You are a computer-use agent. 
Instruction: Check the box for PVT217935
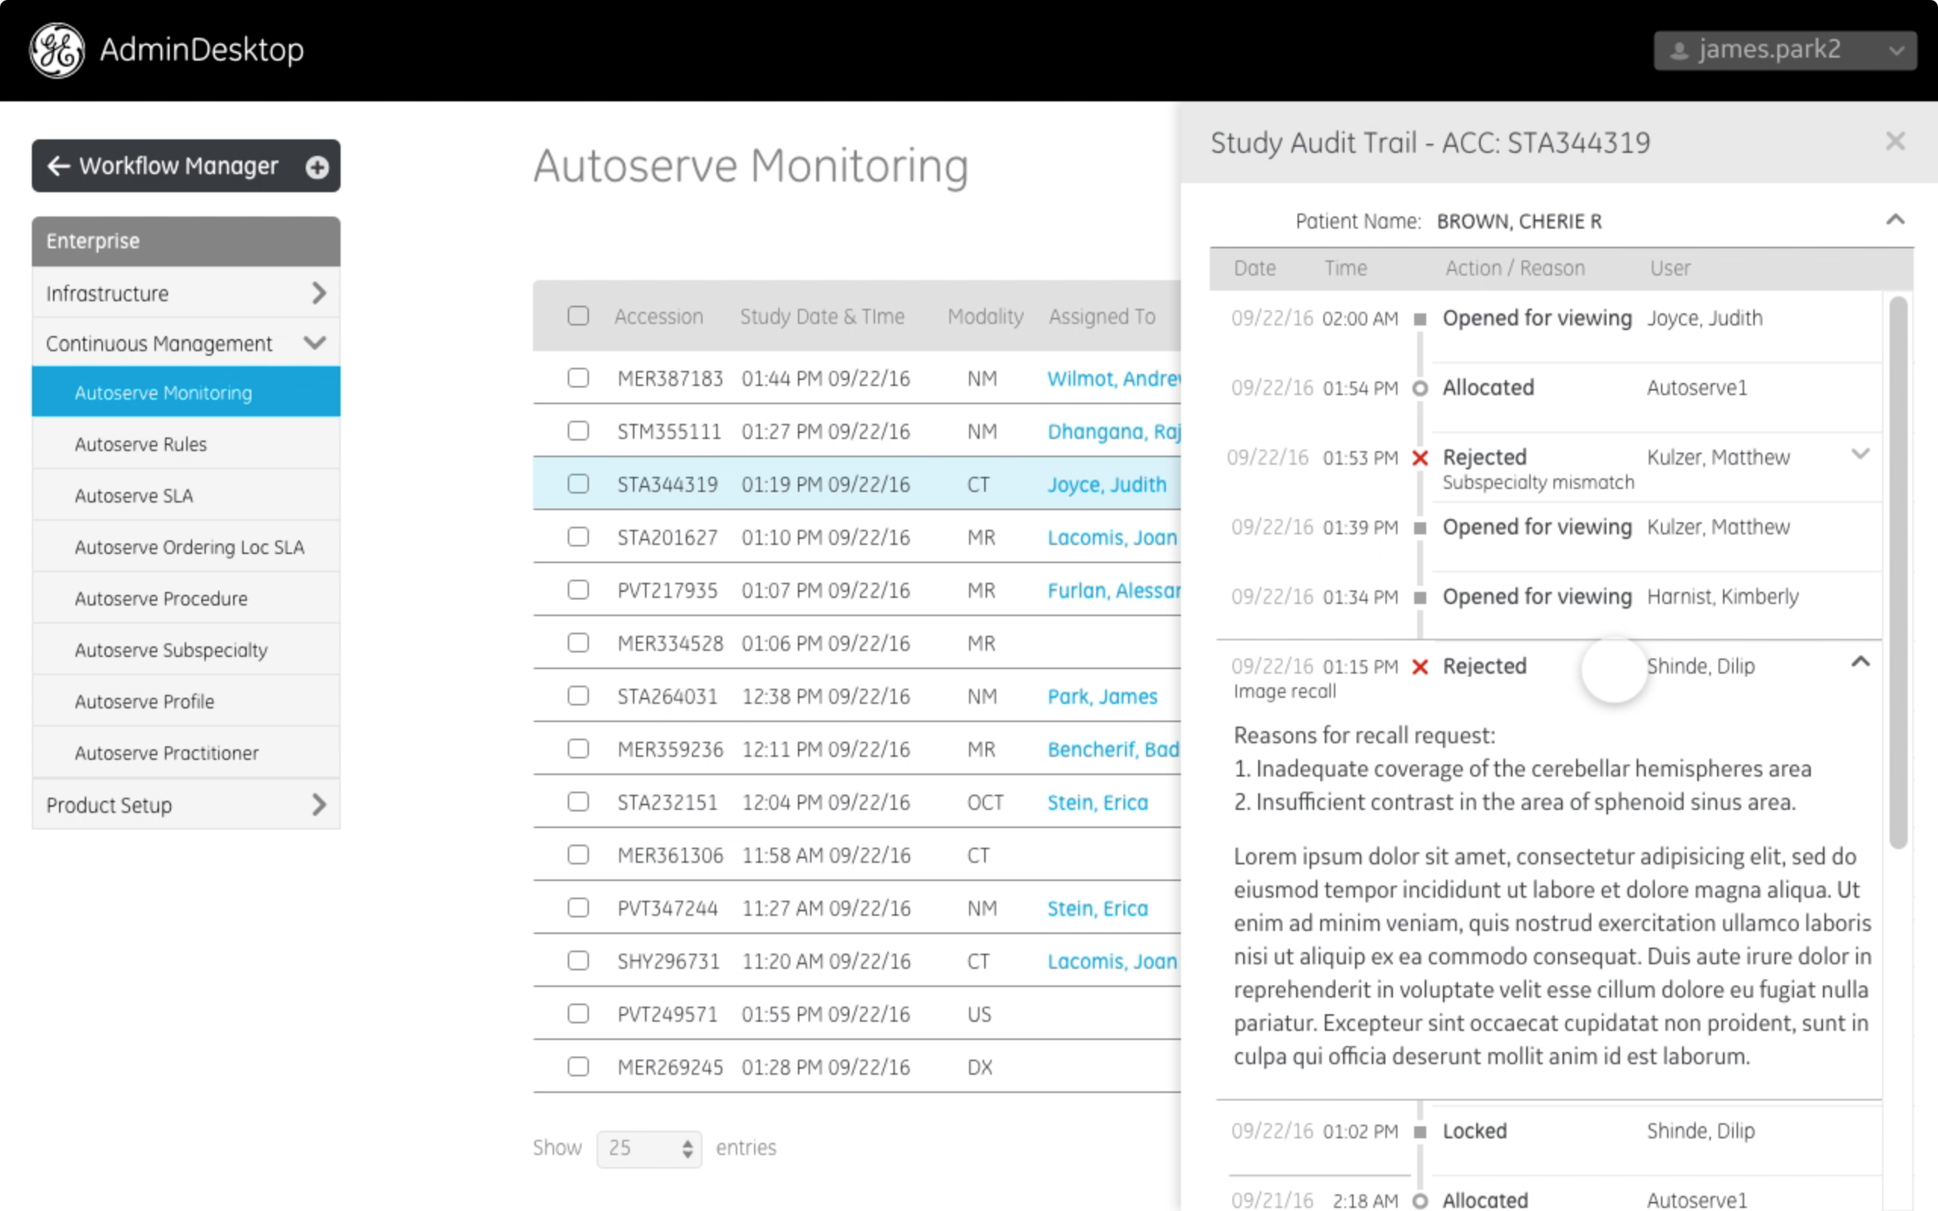pyautogui.click(x=578, y=590)
